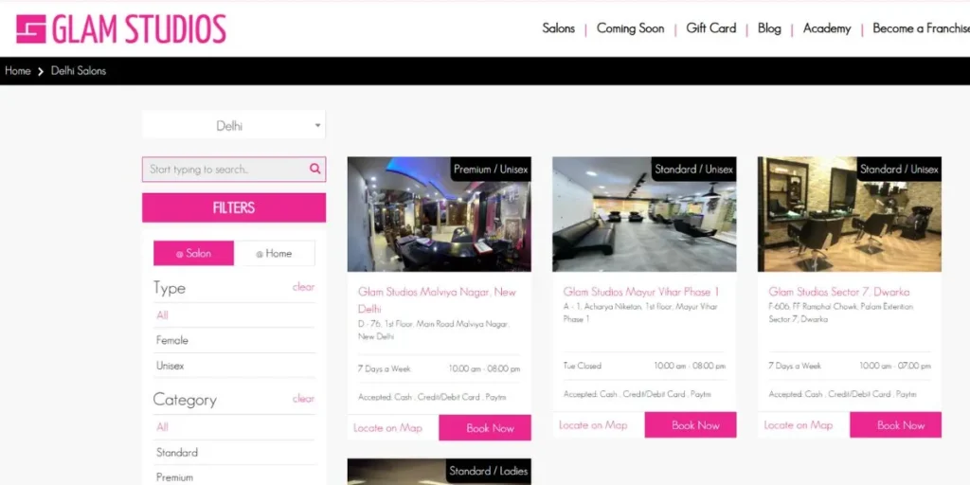Image resolution: width=970 pixels, height=485 pixels.
Task: Clear the Type filter
Action: click(x=303, y=287)
